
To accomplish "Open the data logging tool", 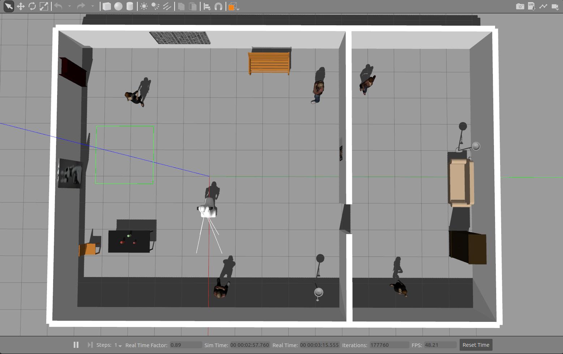I will [x=532, y=7].
